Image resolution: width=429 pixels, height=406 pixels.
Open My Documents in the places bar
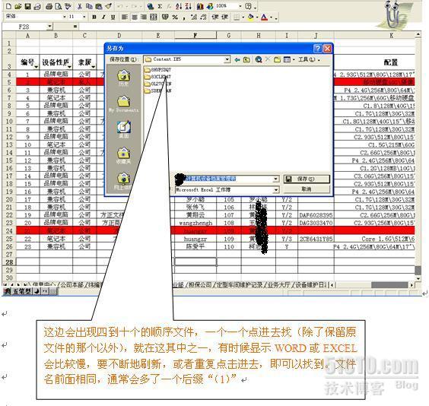[x=124, y=104]
